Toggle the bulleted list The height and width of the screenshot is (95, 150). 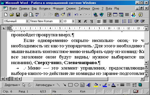pyautogui.click(x=130, y=21)
